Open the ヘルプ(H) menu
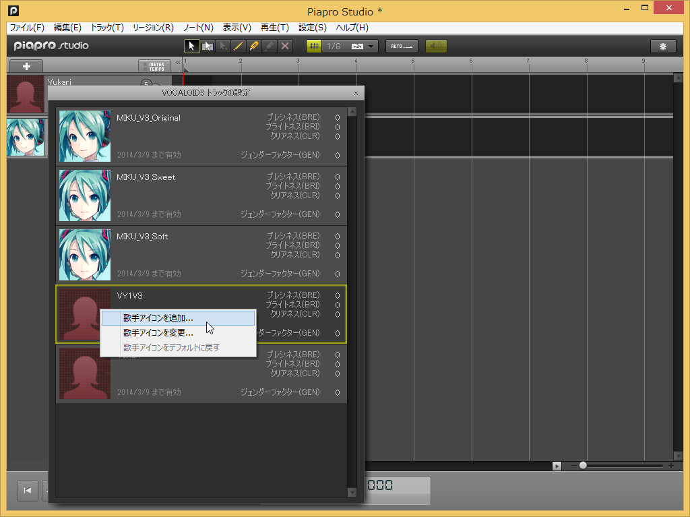This screenshot has height=517, width=690. click(x=352, y=28)
